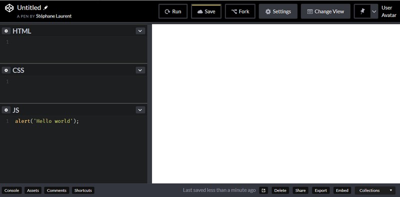
Task: Click the pencil icon to rename Untitled
Action: (x=45, y=8)
